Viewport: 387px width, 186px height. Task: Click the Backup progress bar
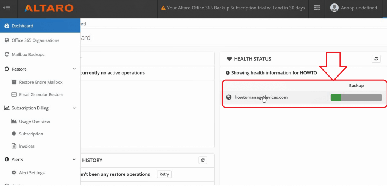click(356, 98)
